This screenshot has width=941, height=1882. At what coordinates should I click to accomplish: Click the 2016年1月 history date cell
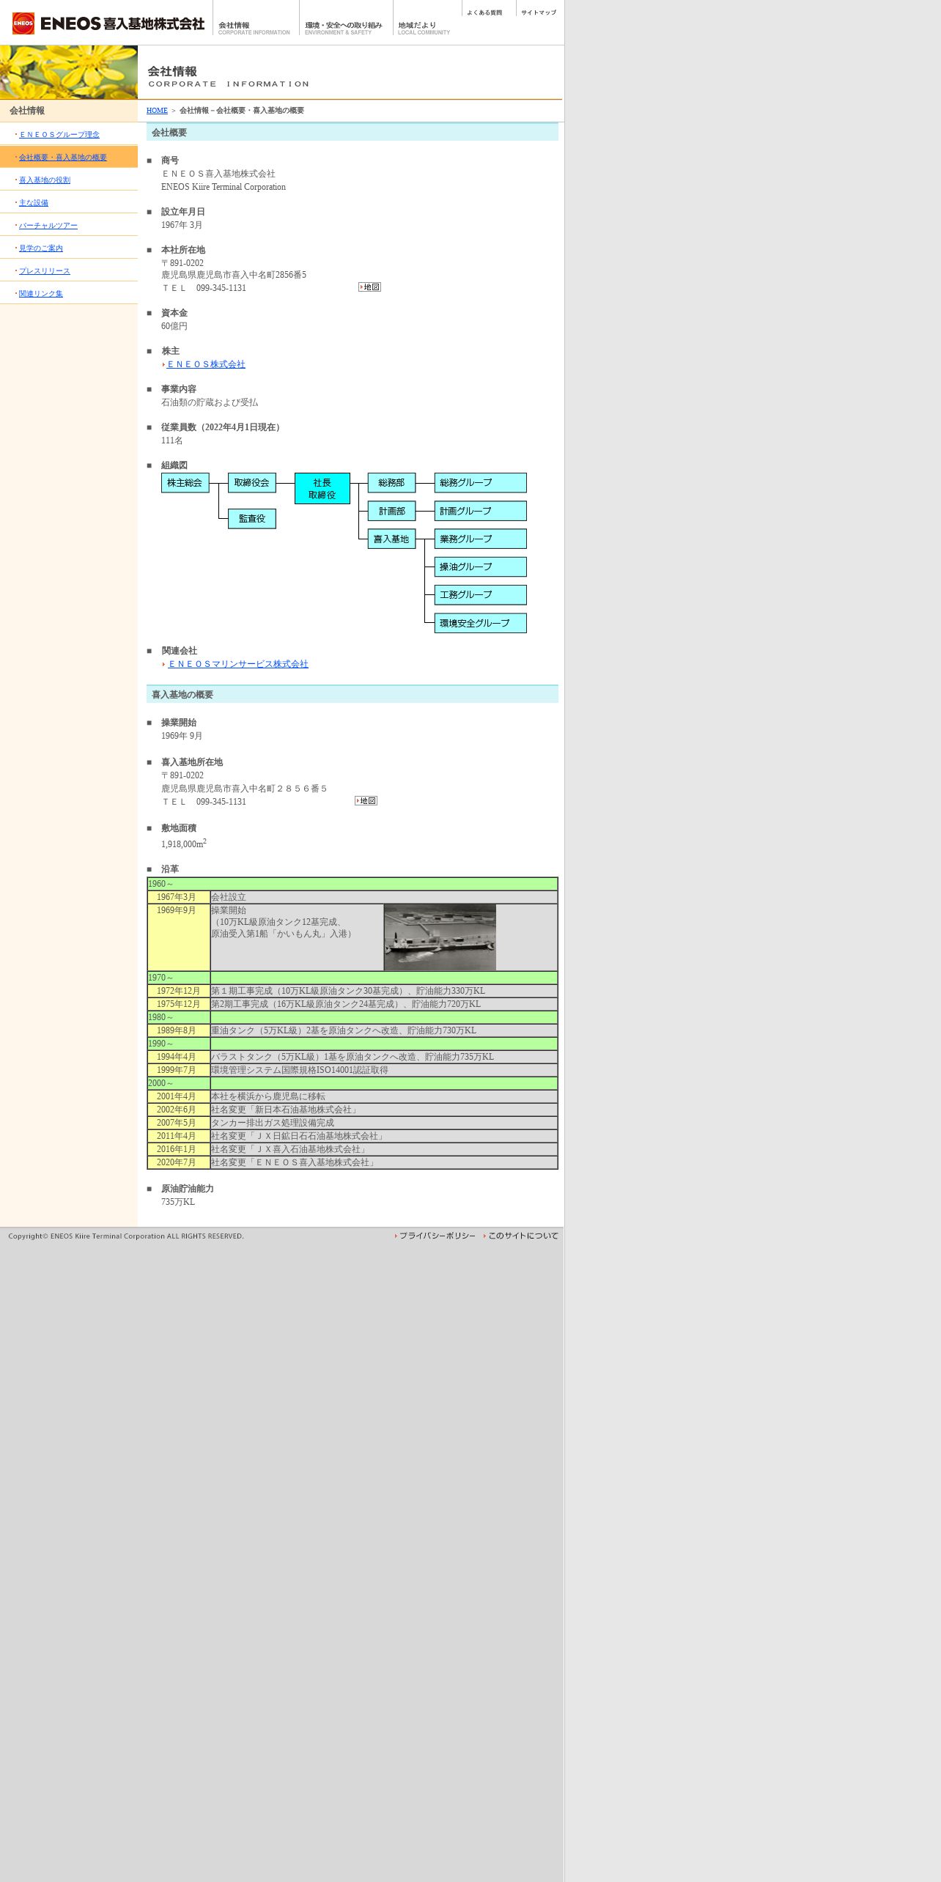179,1149
